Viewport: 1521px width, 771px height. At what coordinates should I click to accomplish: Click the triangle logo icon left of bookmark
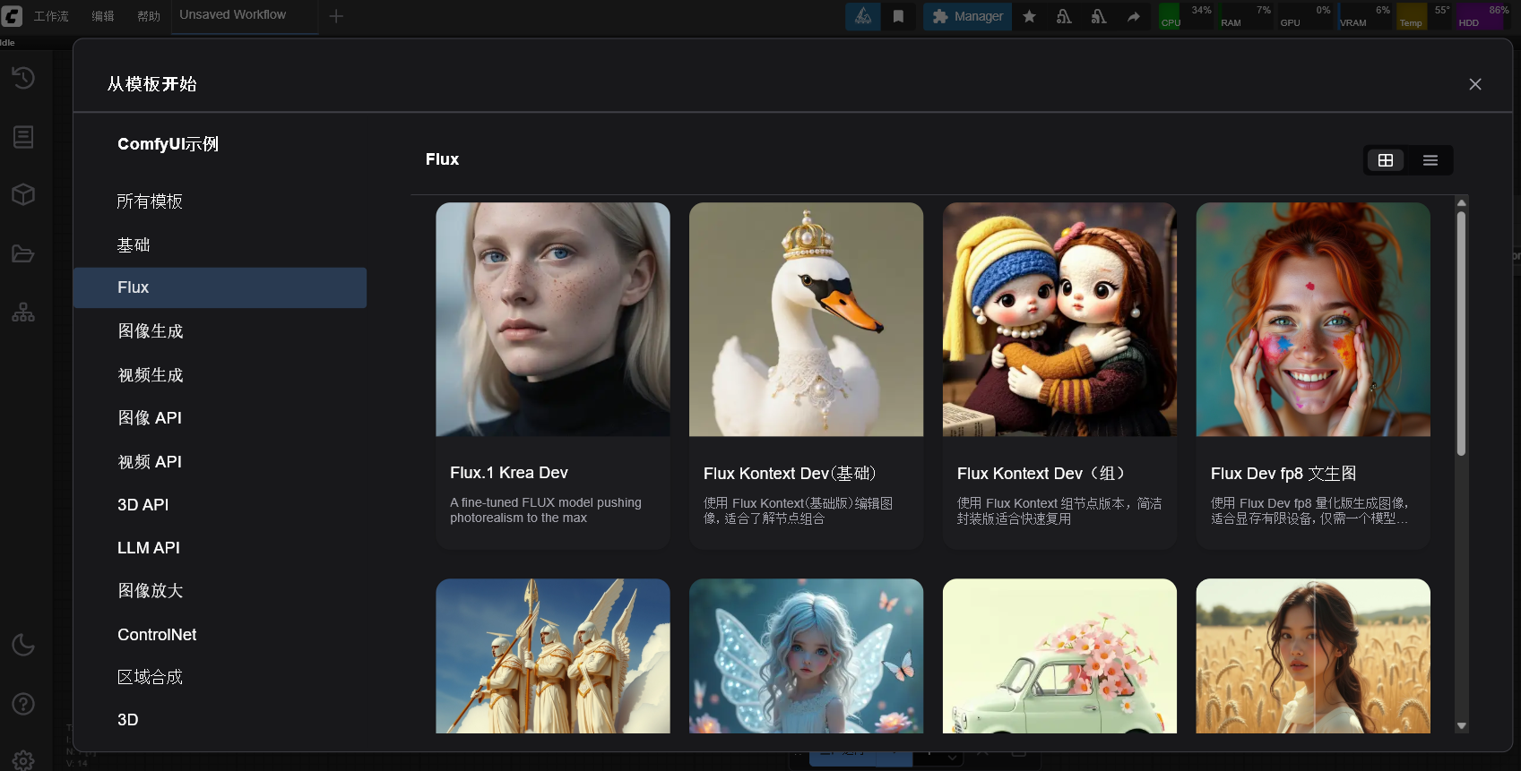863,16
